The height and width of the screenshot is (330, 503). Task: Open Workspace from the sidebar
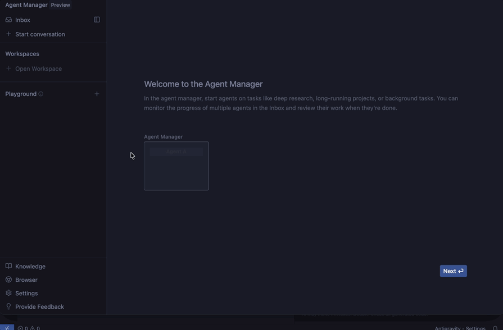pos(38,68)
